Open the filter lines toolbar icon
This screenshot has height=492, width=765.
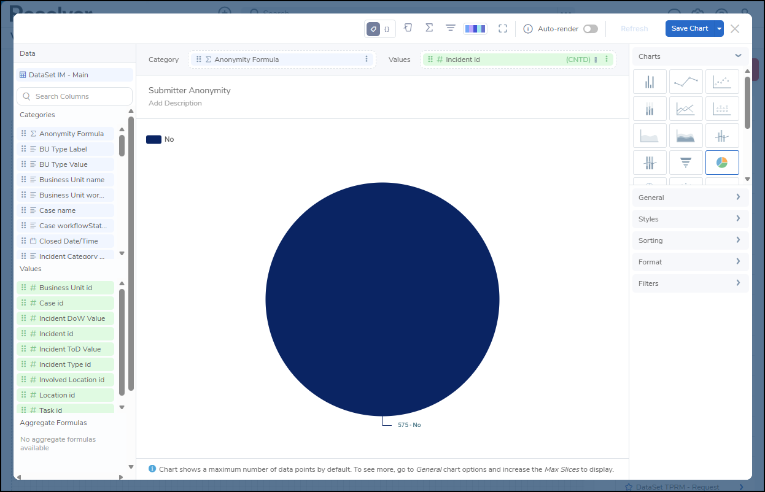(451, 28)
